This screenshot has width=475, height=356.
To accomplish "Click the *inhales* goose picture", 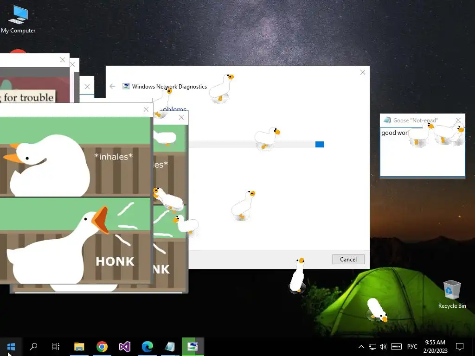I will tap(75, 157).
